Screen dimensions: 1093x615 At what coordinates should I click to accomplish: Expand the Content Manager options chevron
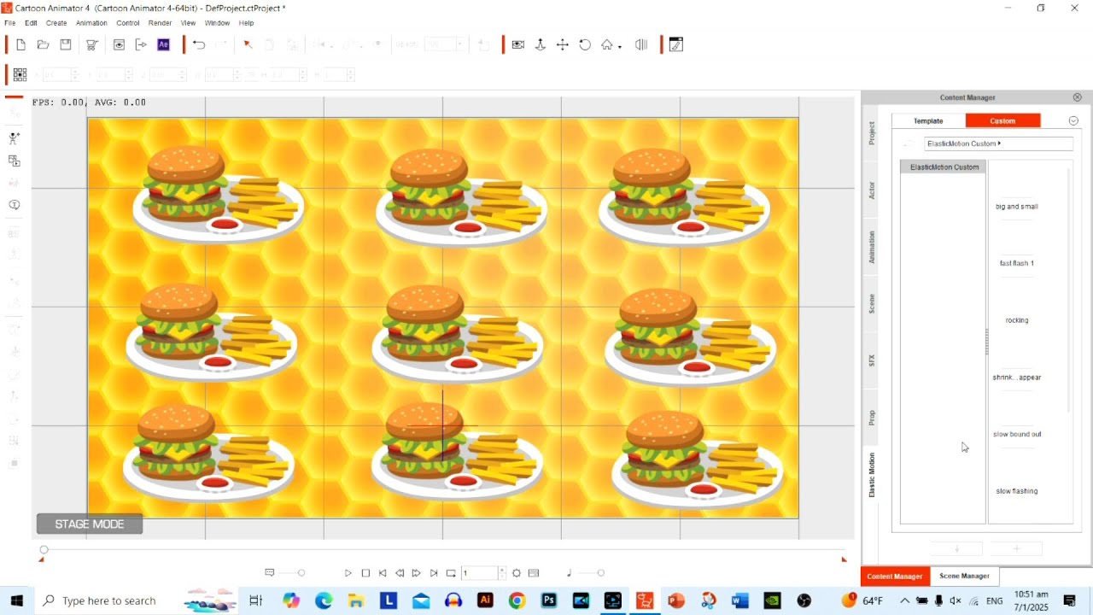coord(1073,120)
